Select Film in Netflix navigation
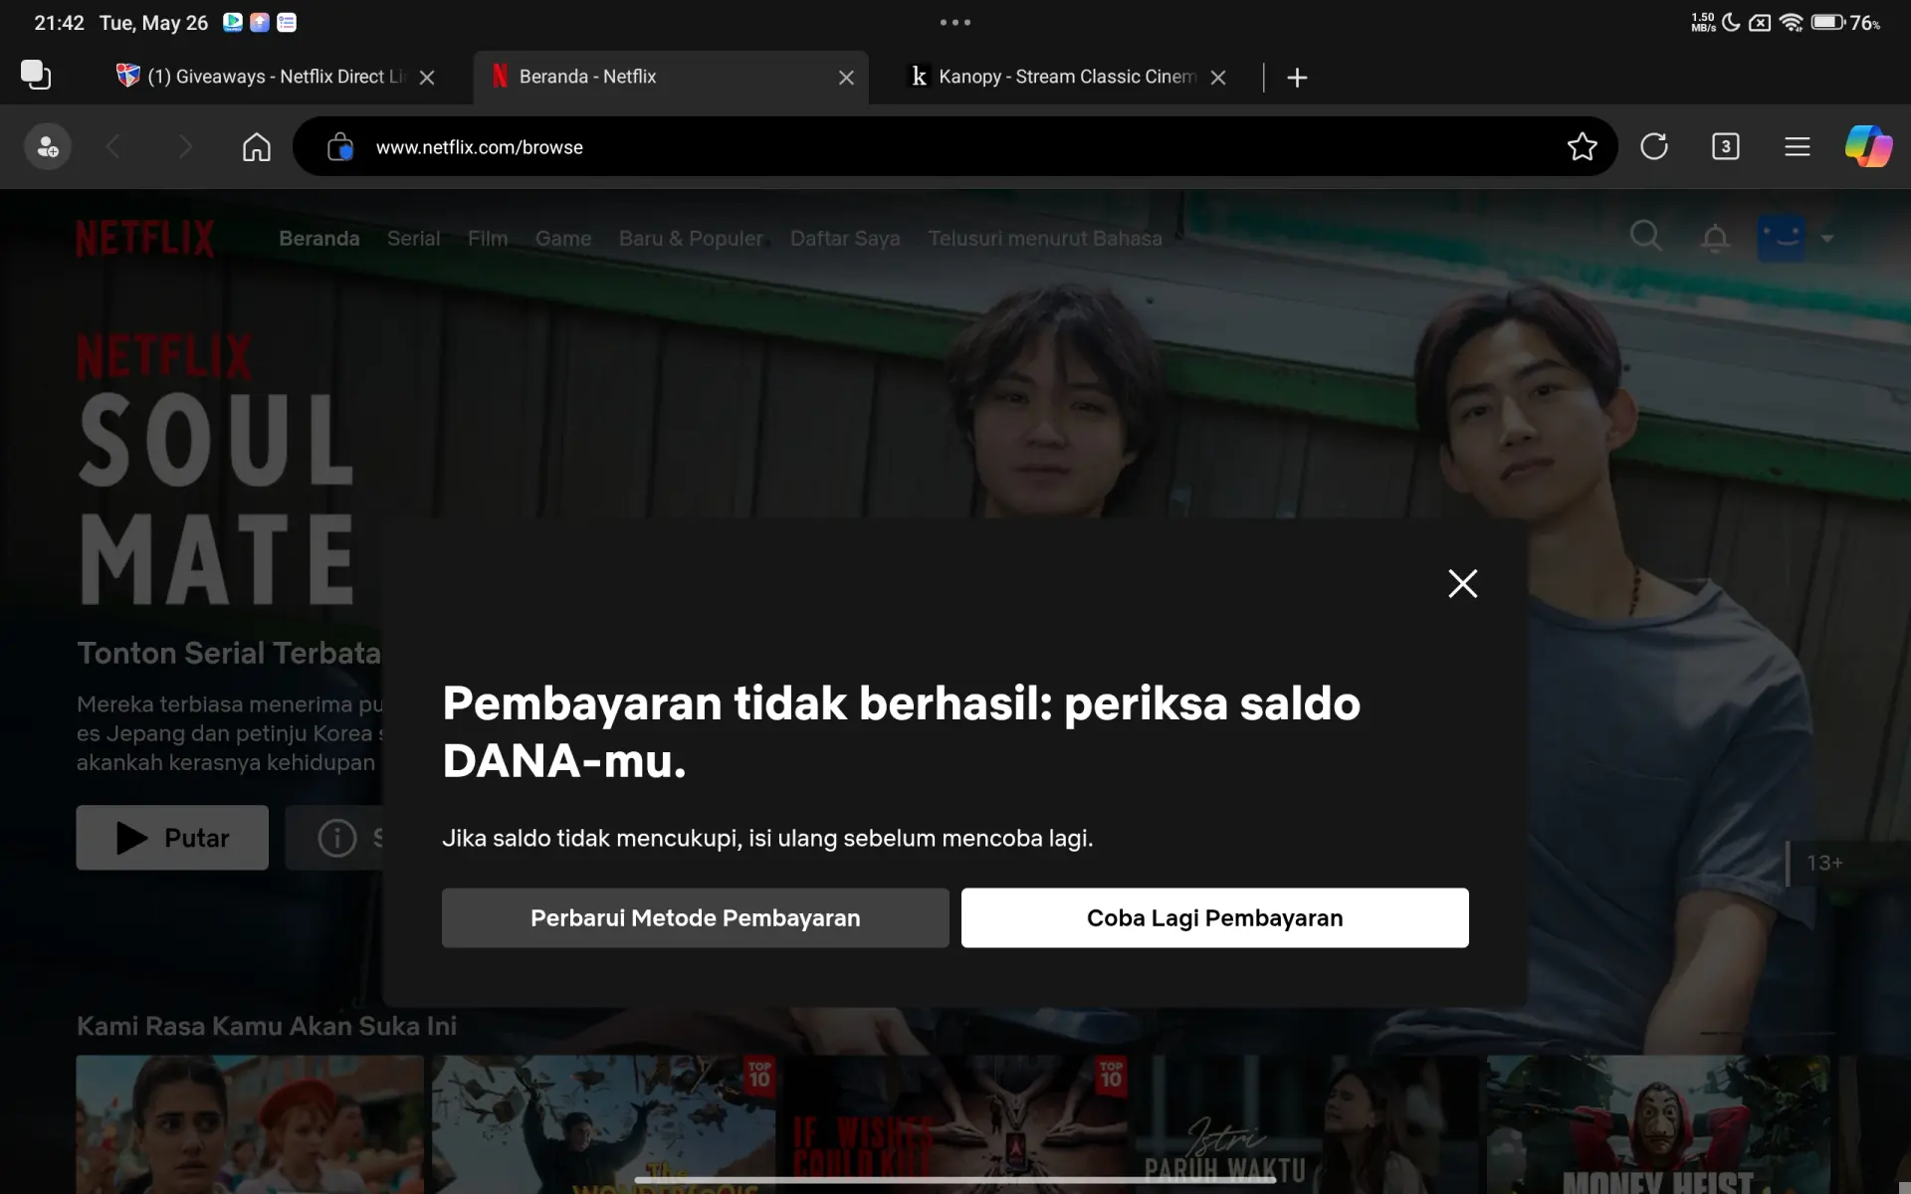Image resolution: width=1911 pixels, height=1194 pixels. click(488, 239)
